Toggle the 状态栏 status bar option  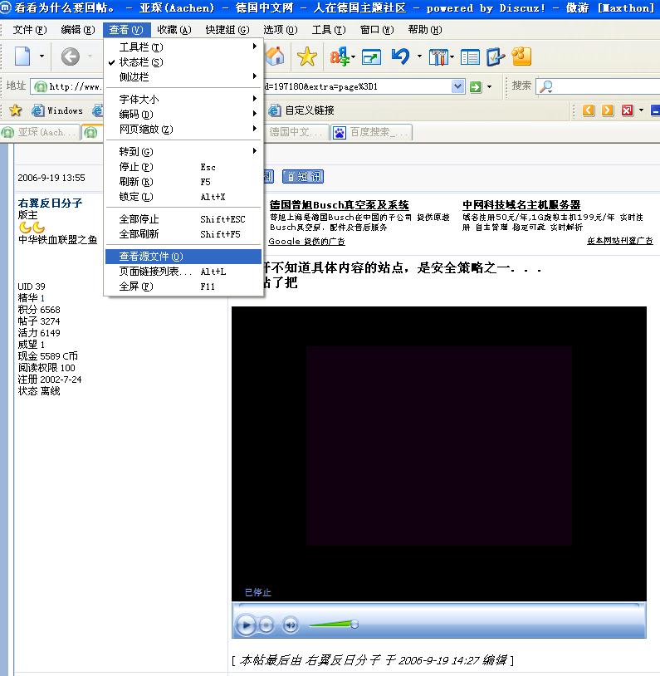pos(141,62)
